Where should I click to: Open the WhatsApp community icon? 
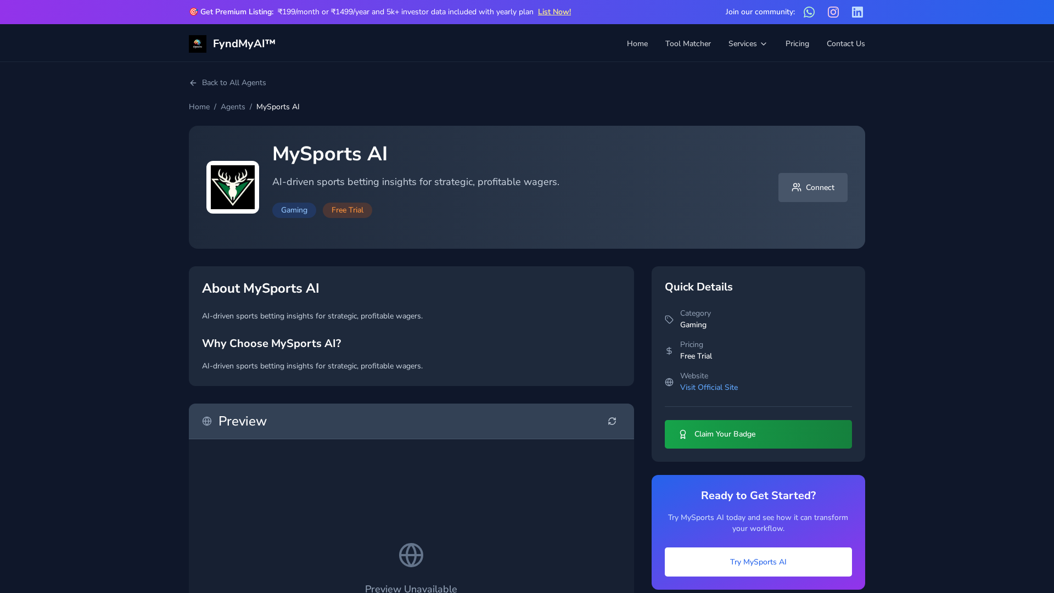tap(809, 12)
